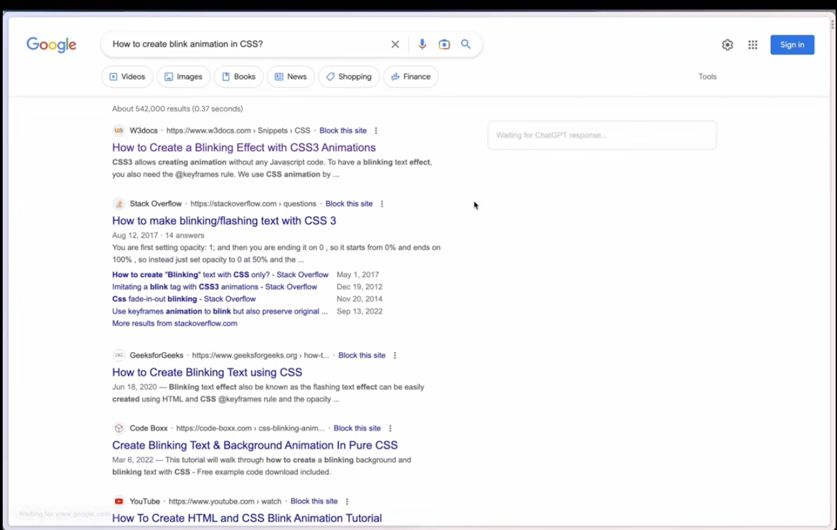The height and width of the screenshot is (530, 837).
Task: Open the Google apps grid icon
Action: (752, 44)
